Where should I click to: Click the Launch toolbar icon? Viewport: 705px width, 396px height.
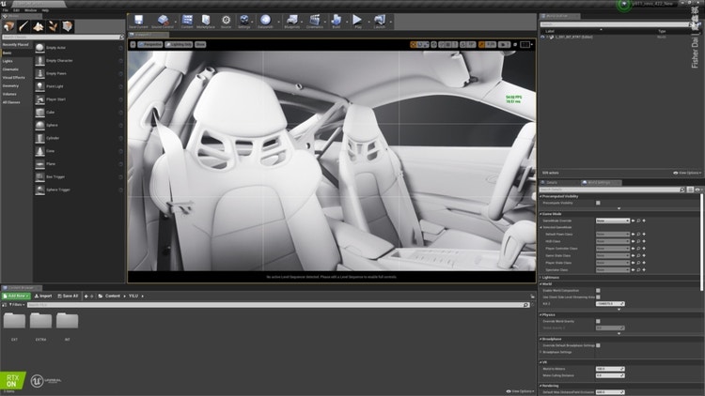click(x=381, y=20)
